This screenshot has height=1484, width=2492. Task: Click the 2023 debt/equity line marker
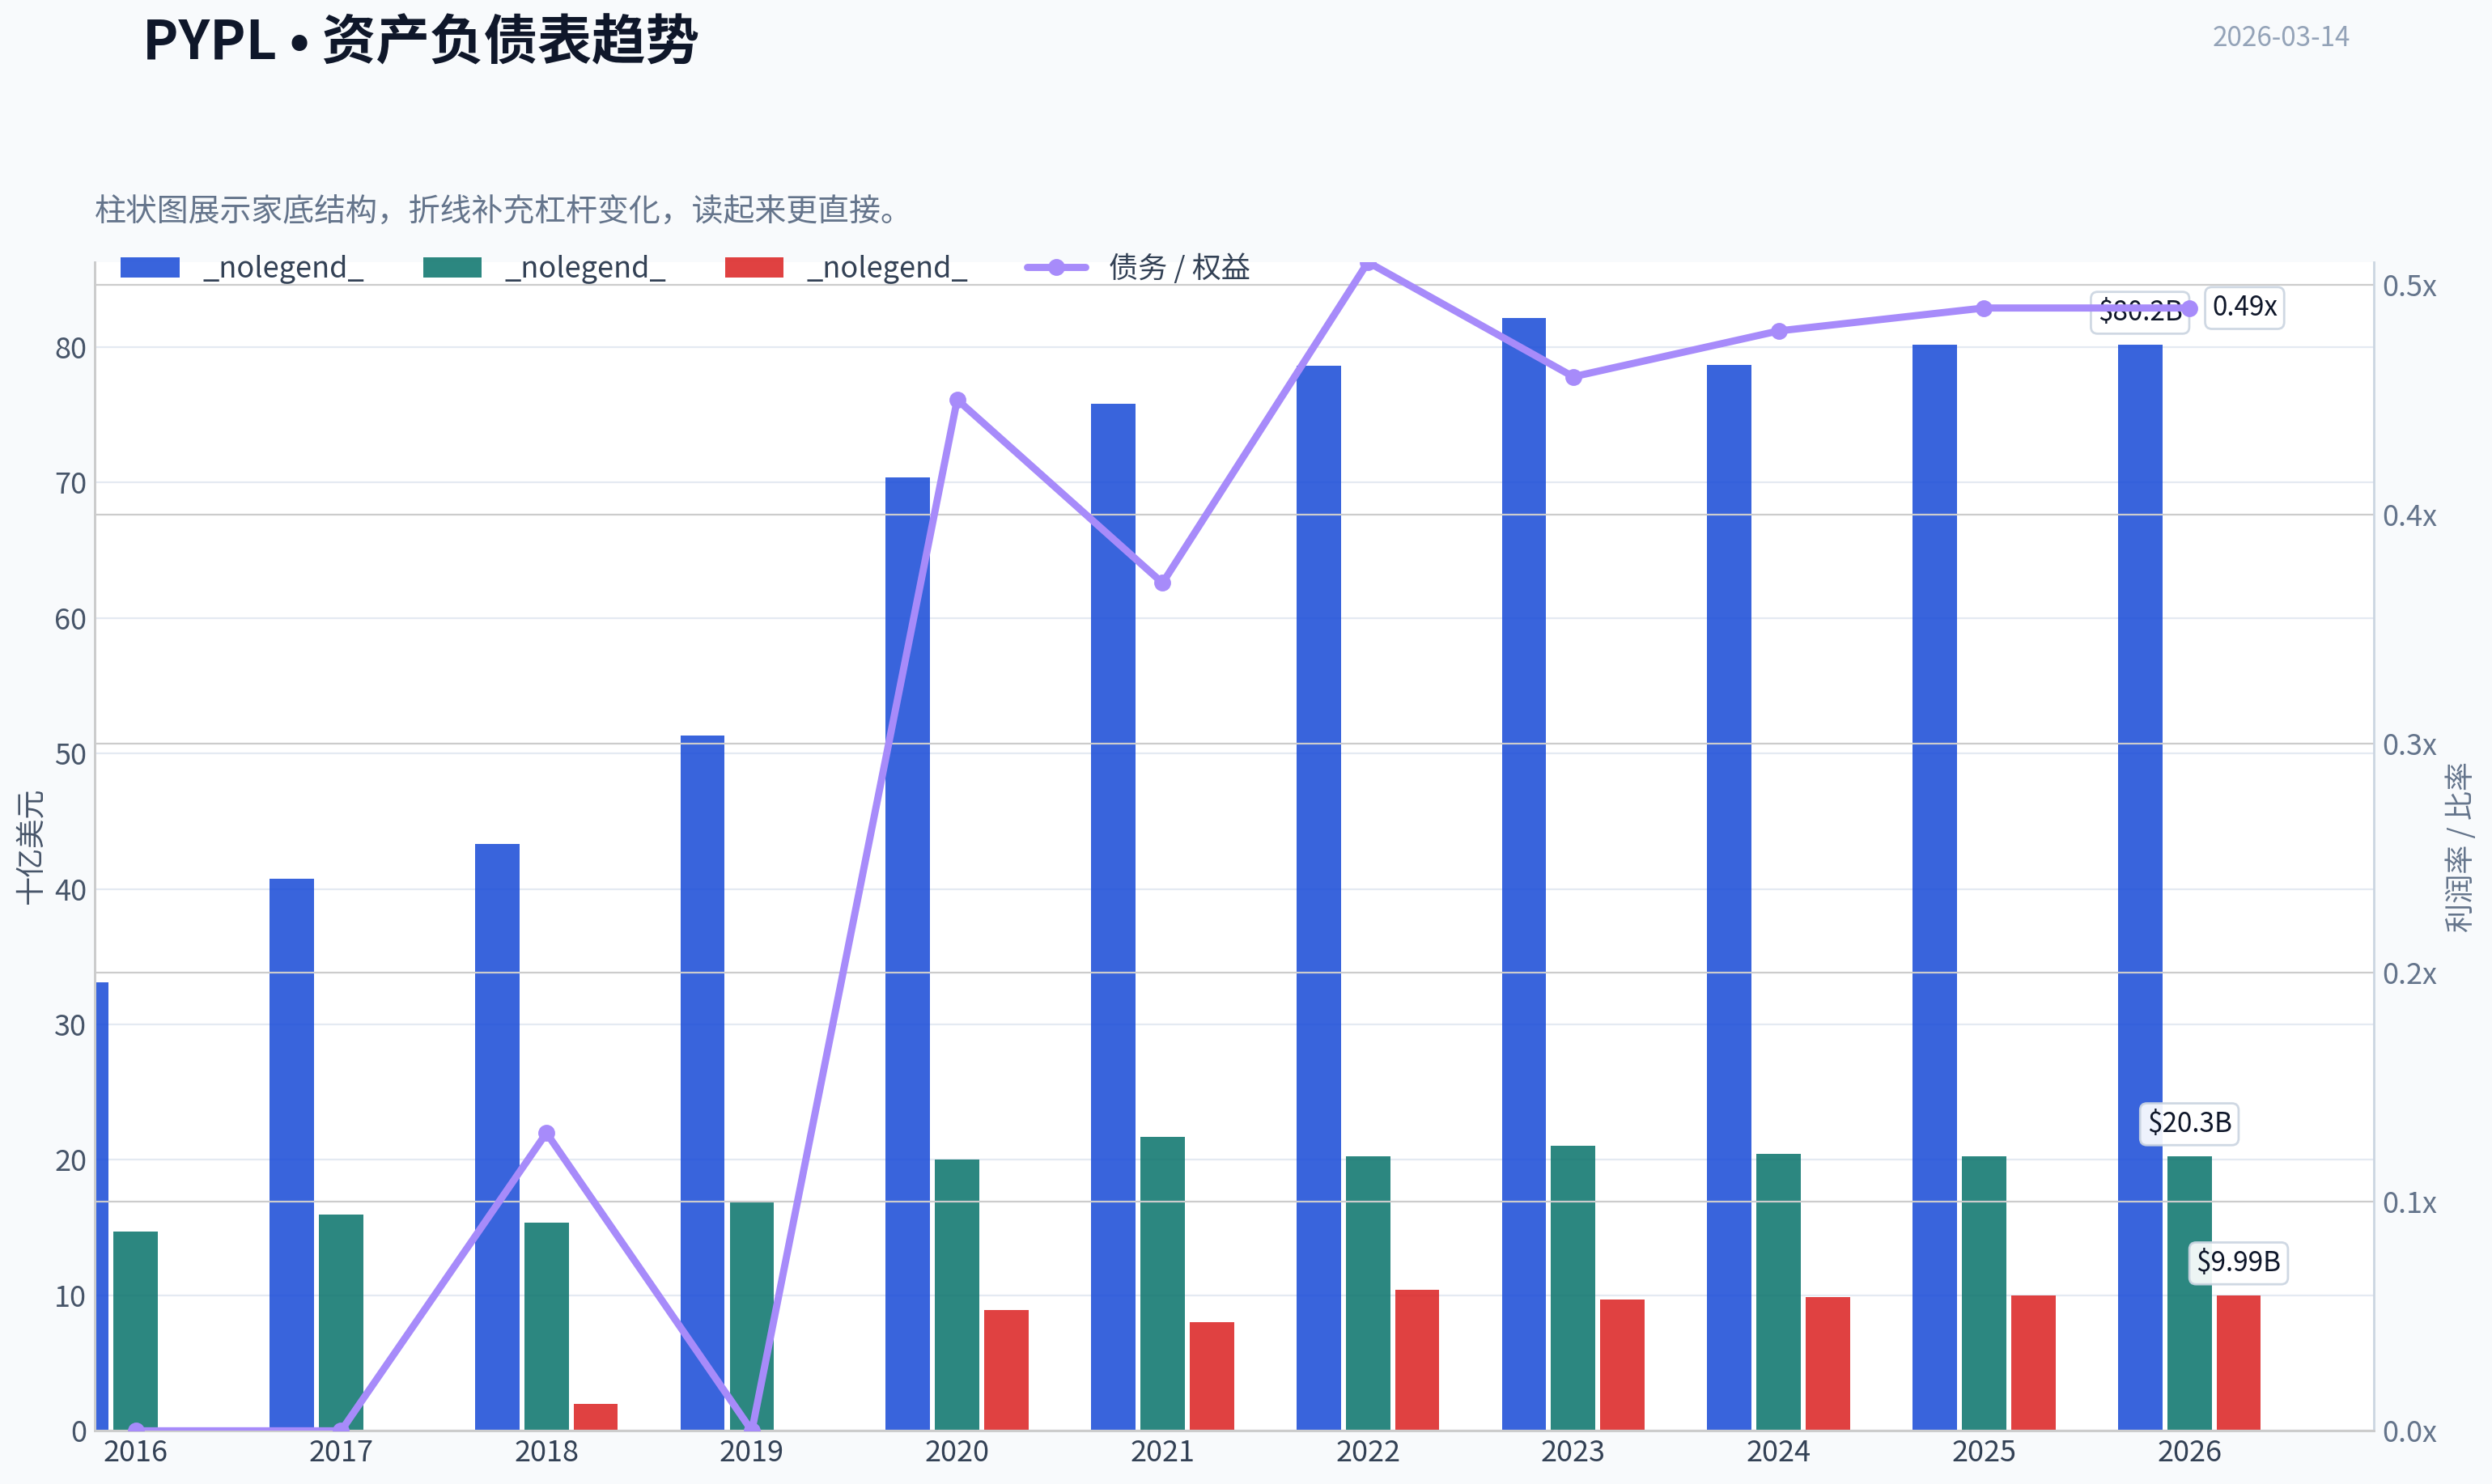pyautogui.click(x=1573, y=377)
